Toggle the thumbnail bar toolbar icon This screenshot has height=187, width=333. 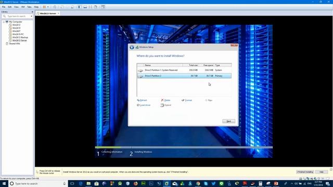[85, 7]
